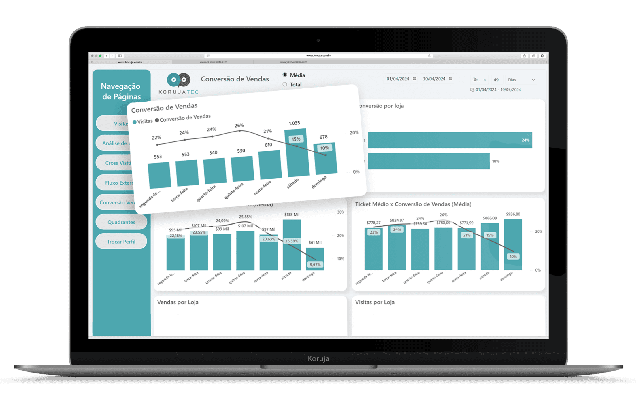Open the reader lines icon in address bar
Viewport: 636px width, 410px height.
(x=208, y=56)
